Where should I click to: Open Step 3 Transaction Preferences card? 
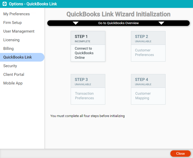tap(88, 89)
